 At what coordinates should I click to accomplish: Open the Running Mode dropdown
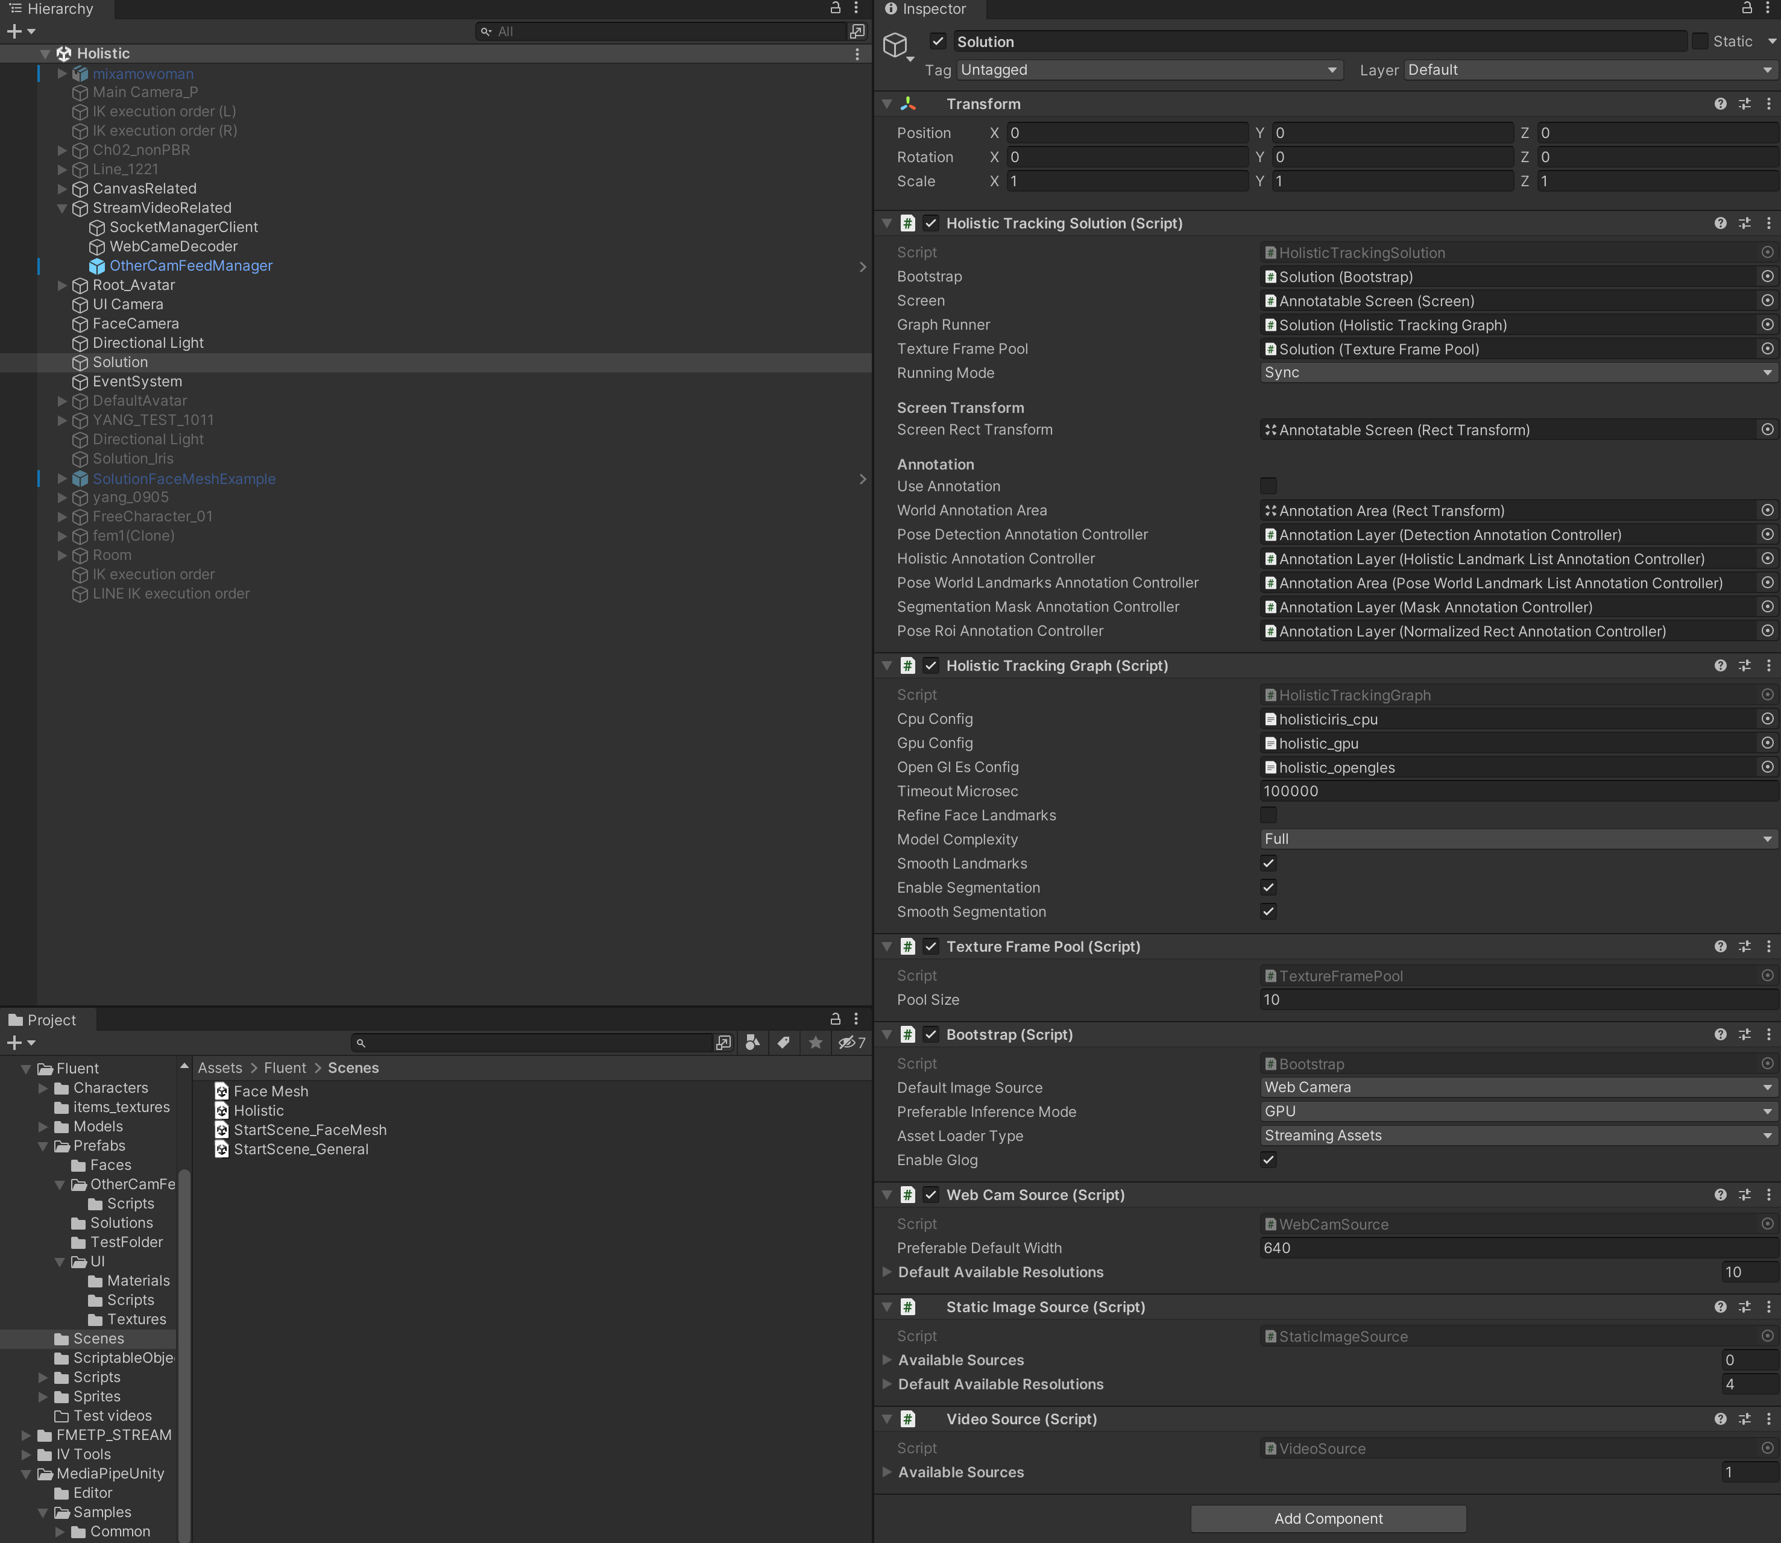pyautogui.click(x=1516, y=373)
